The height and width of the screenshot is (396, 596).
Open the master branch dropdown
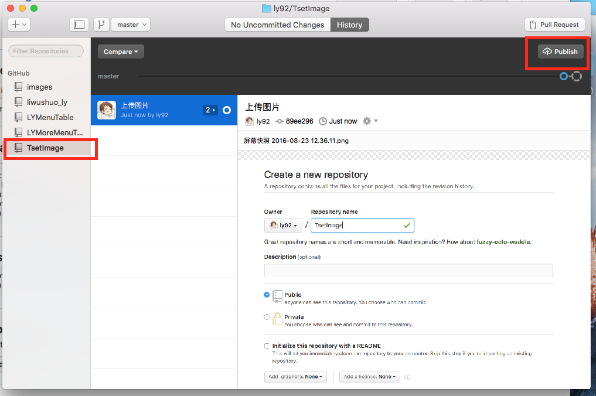click(x=131, y=25)
